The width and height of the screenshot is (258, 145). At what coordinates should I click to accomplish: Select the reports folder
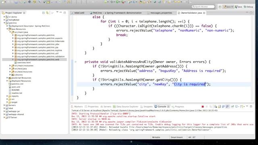(x=15, y=96)
